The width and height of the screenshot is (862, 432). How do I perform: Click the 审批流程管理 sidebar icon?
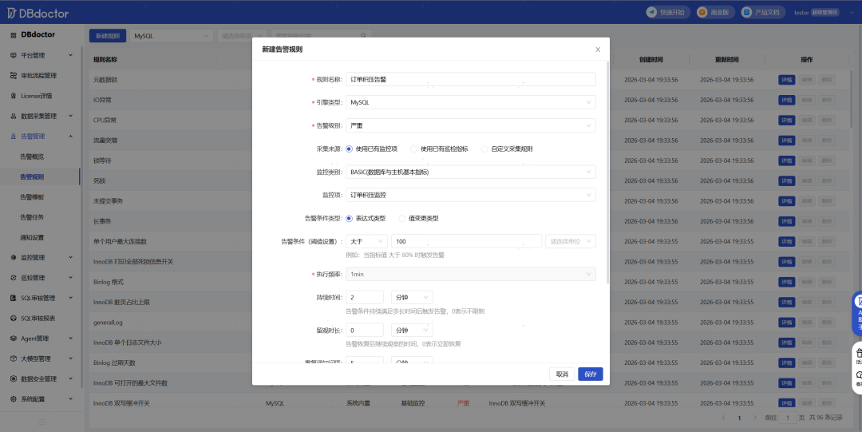tap(14, 75)
